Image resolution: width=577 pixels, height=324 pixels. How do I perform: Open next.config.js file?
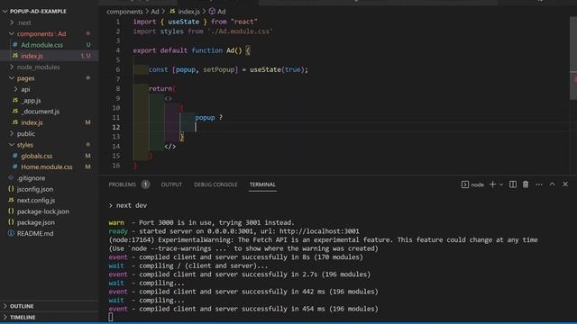36,200
